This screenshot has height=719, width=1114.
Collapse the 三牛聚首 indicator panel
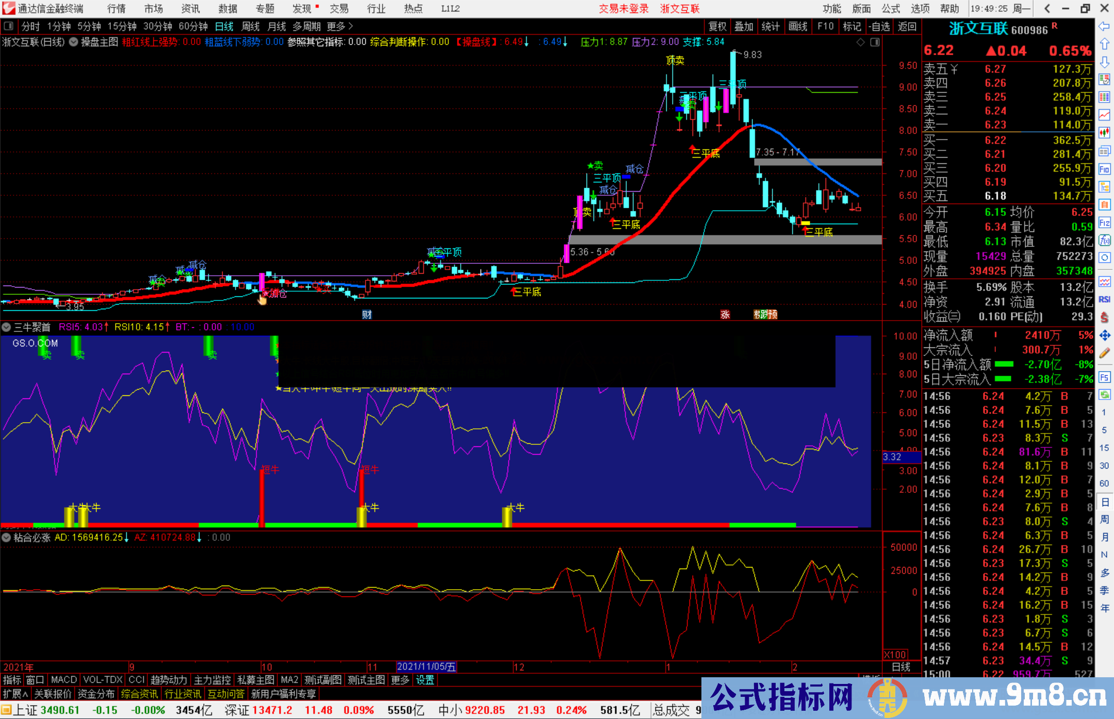(x=7, y=327)
